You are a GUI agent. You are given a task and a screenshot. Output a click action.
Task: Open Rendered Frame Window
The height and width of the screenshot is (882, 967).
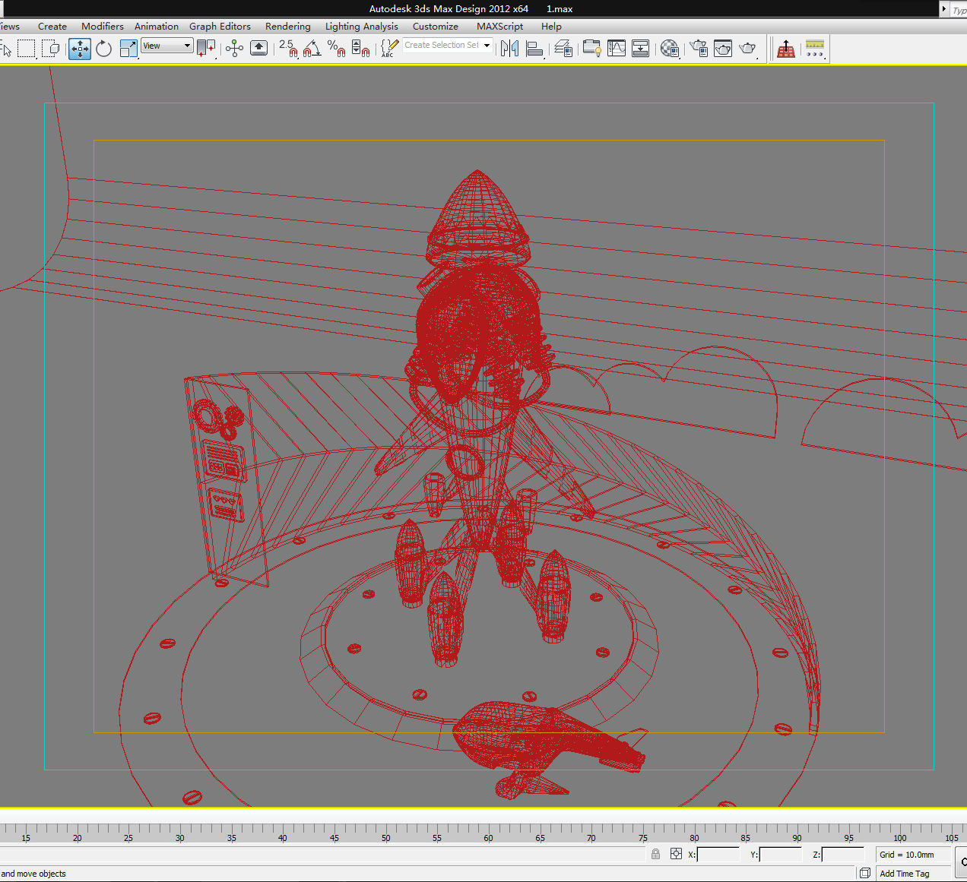tap(723, 49)
